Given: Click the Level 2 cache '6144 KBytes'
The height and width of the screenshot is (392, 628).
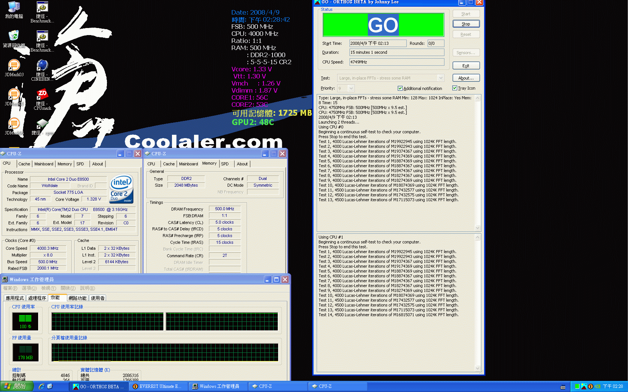Looking at the screenshot, I should pyautogui.click(x=117, y=262).
